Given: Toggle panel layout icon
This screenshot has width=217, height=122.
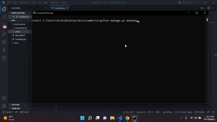Looking at the screenshot, I should [x=184, y=2].
